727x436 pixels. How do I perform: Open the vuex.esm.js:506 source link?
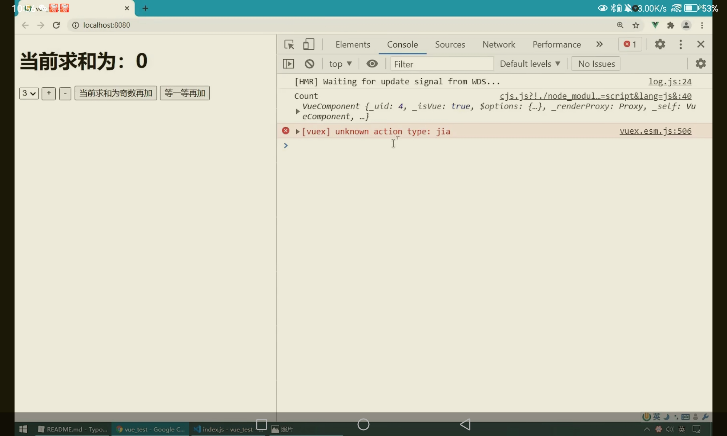click(x=655, y=131)
